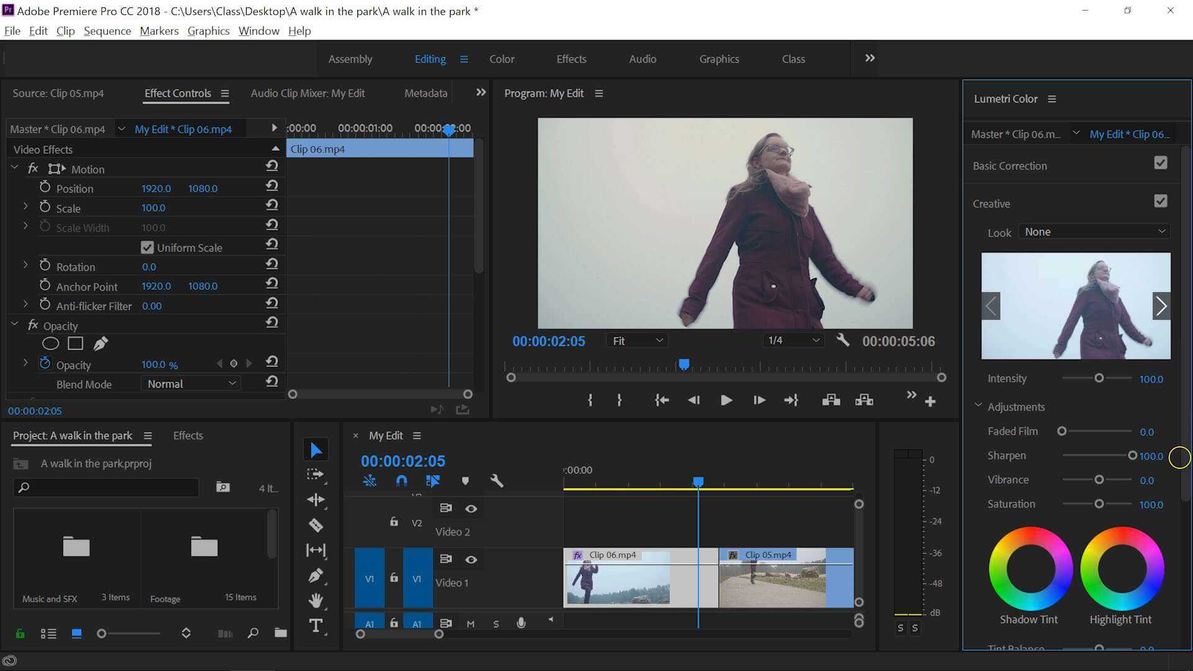Select the Pen tool in tools panel
The image size is (1193, 671).
pyautogui.click(x=316, y=575)
